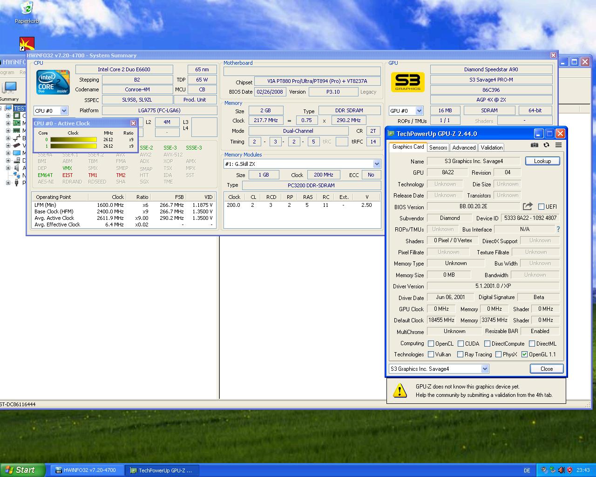Click the BIOS export share icon
The width and height of the screenshot is (596, 477).
tap(528, 206)
